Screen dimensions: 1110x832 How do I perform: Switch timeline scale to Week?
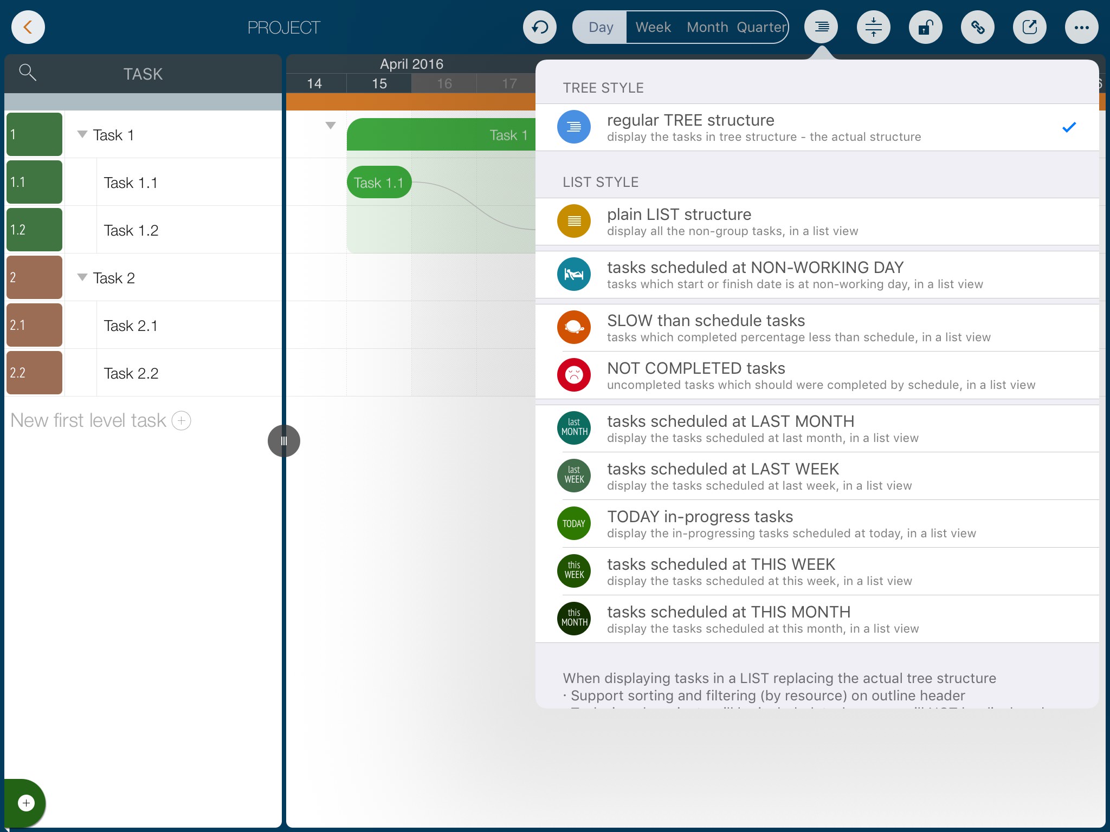[653, 27]
